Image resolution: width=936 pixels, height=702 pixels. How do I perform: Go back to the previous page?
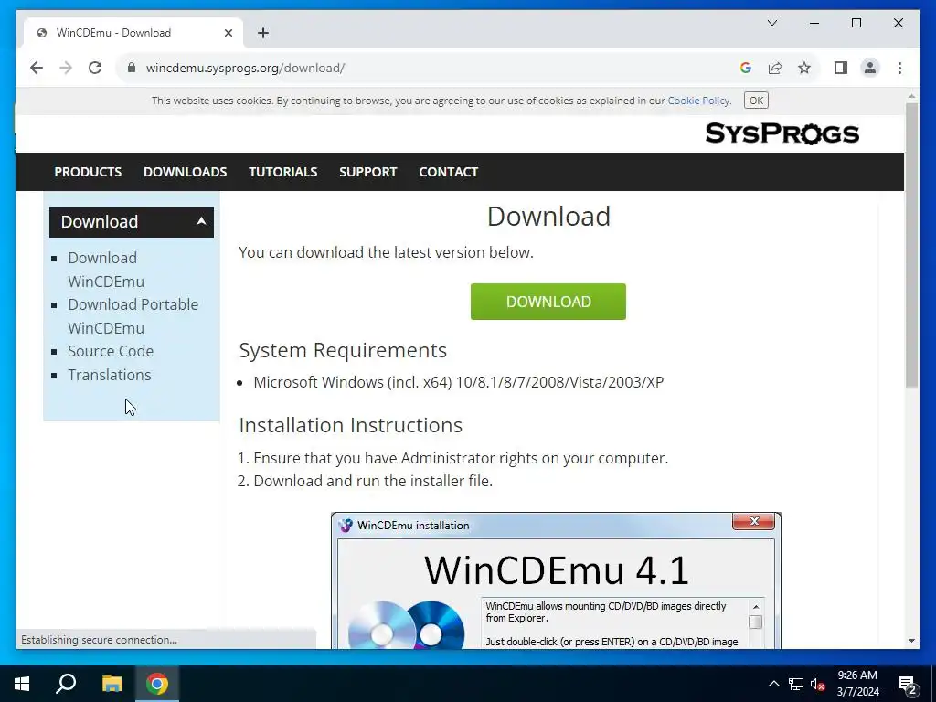click(x=37, y=68)
